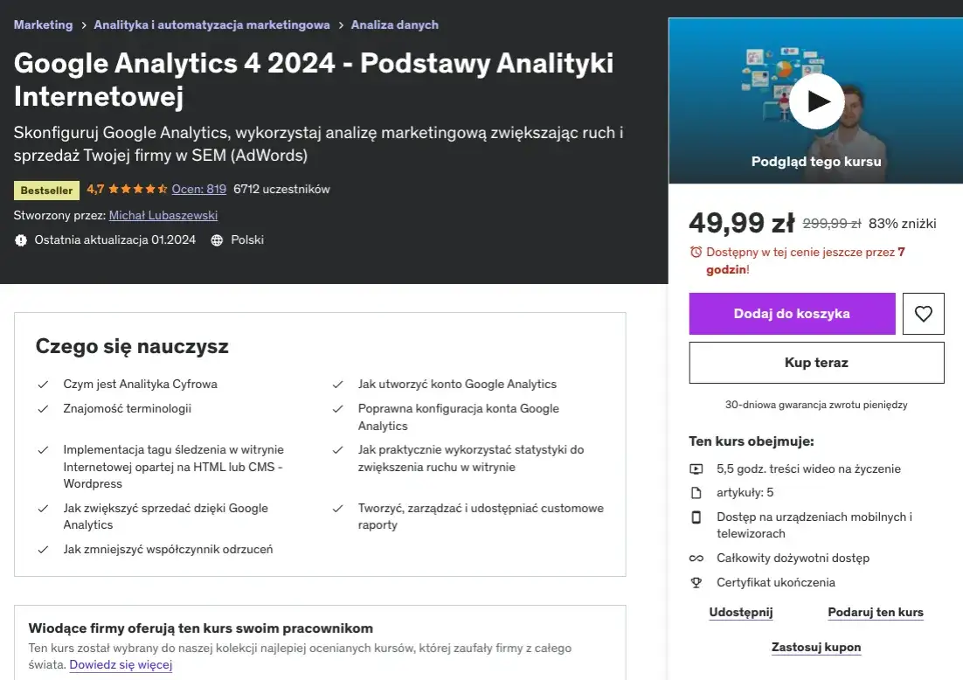Open the Ocen: 819 reviews link

[x=198, y=189]
